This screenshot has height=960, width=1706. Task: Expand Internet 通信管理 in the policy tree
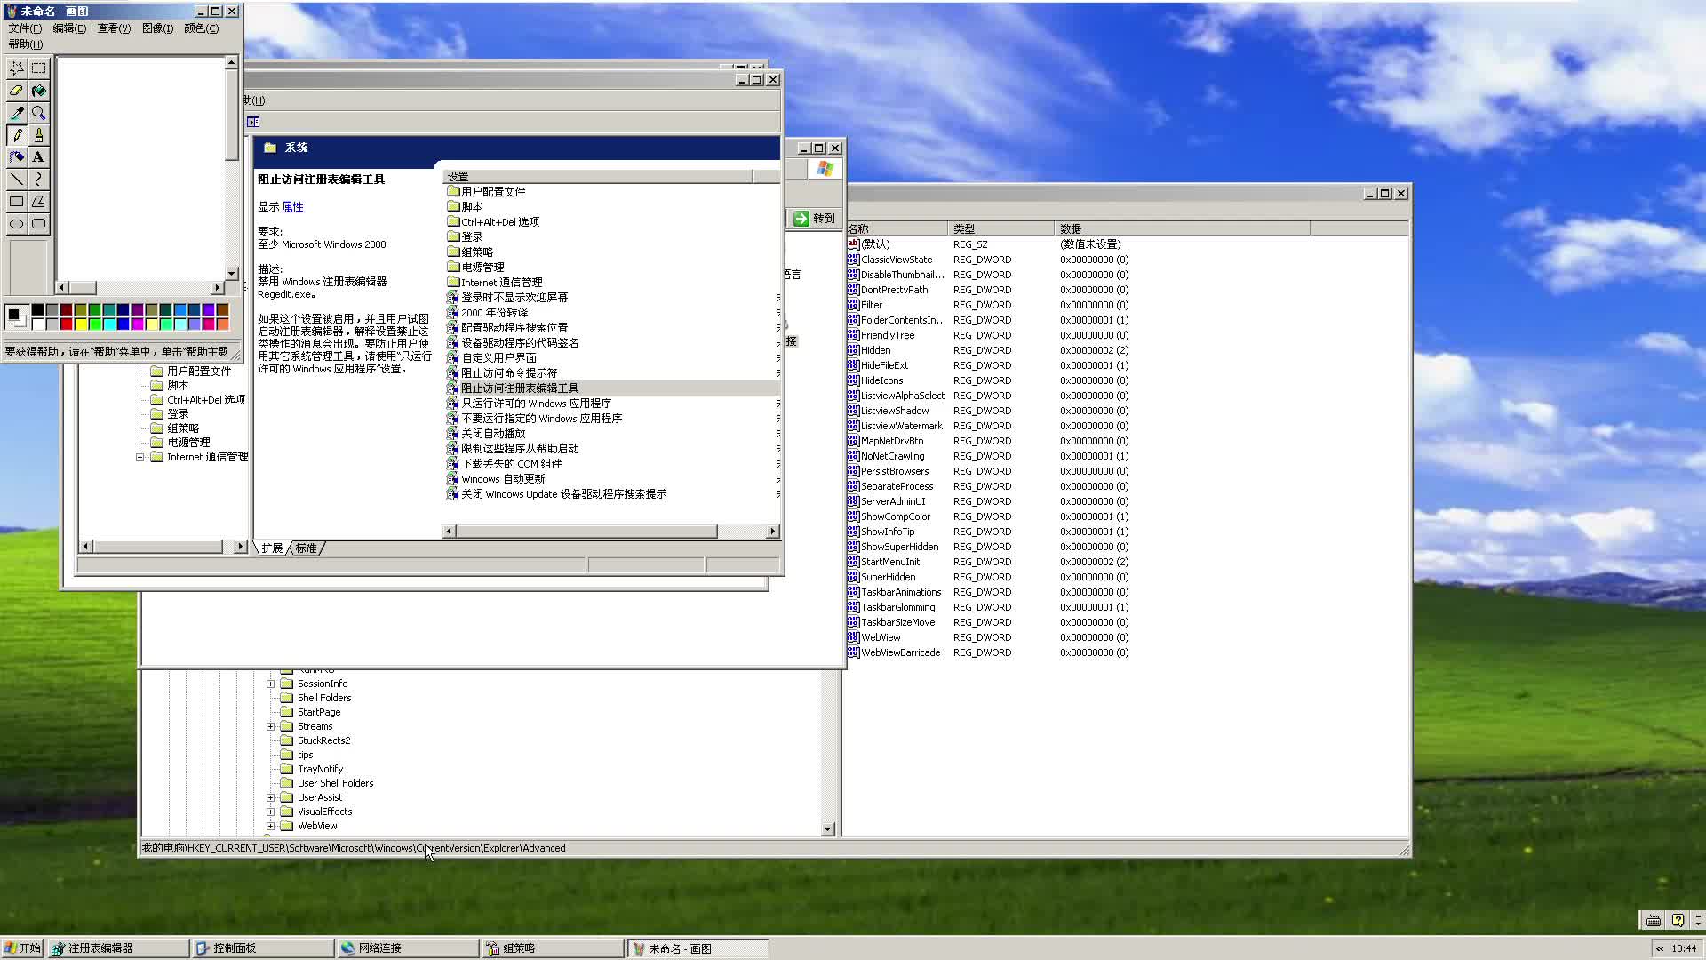click(140, 457)
